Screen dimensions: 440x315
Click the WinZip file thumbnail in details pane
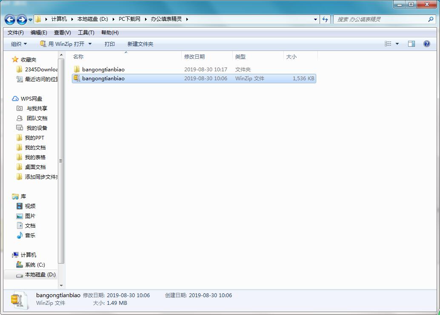tap(19, 300)
